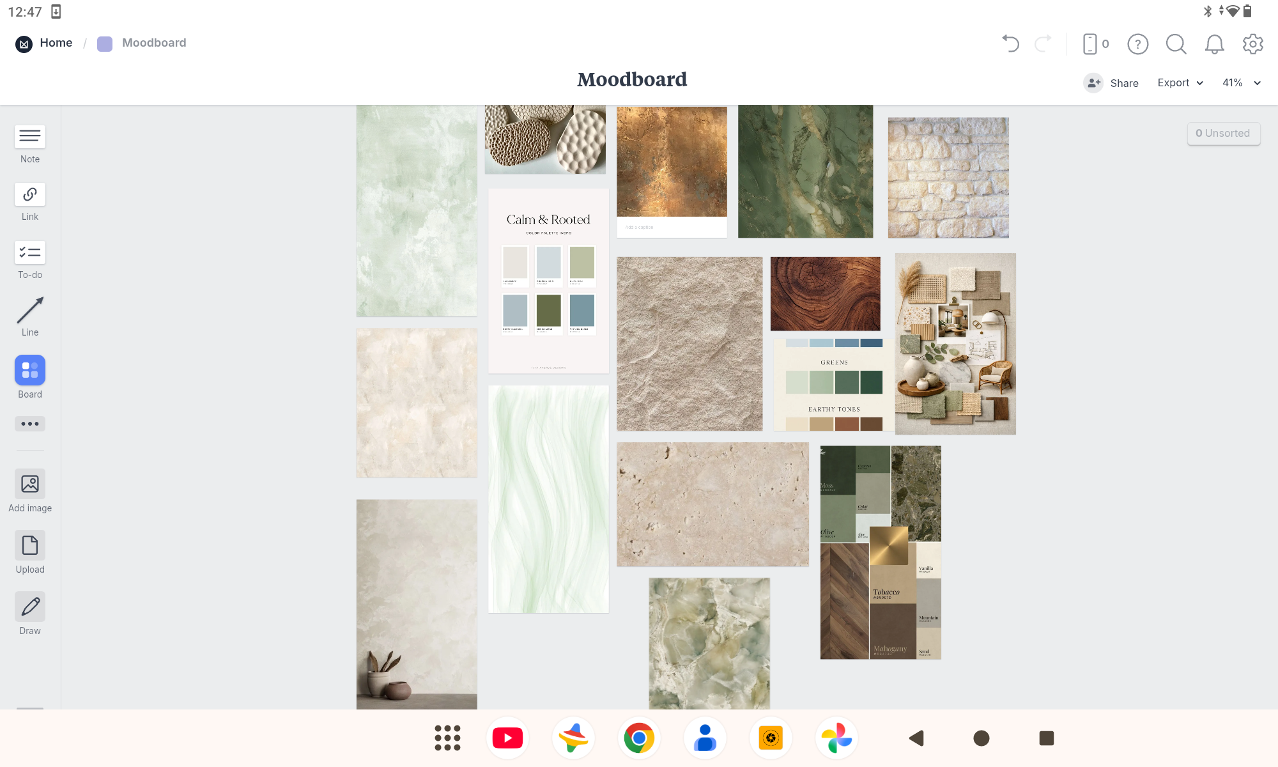
Task: Select the Link tool
Action: click(30, 195)
